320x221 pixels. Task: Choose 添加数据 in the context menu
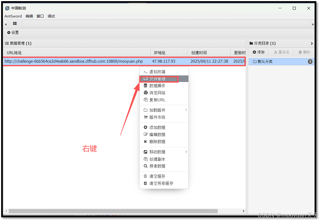click(164, 128)
